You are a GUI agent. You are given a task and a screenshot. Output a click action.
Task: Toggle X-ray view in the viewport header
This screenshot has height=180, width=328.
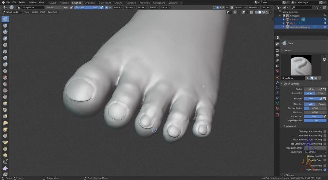click(252, 12)
